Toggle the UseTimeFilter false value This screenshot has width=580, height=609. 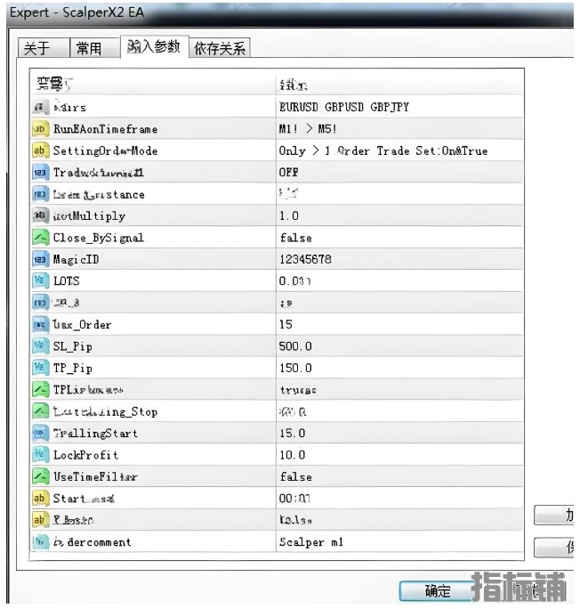point(295,476)
